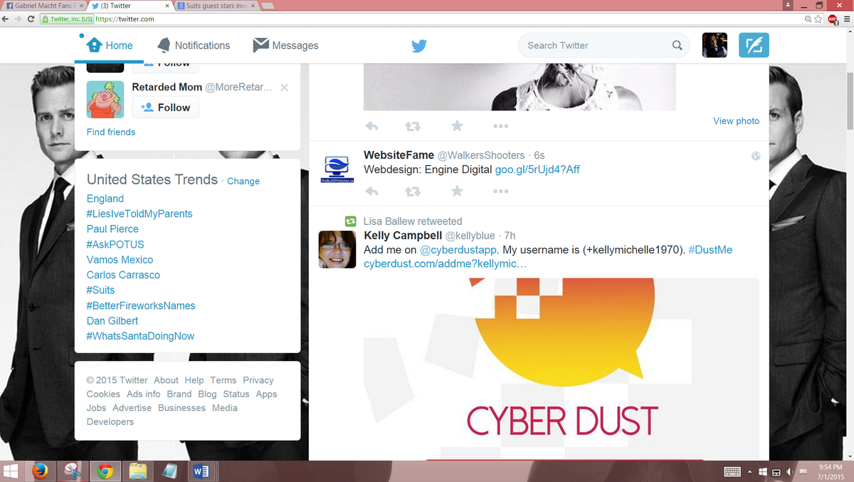Screen dimensions: 854x482
Task: Click the browser back arrow
Action: (6, 19)
